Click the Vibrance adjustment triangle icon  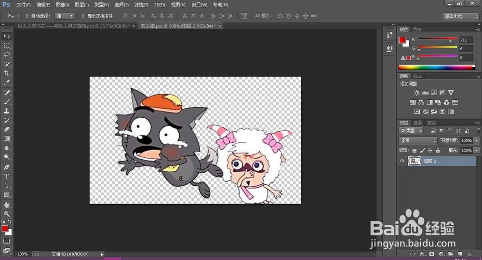pos(451,93)
